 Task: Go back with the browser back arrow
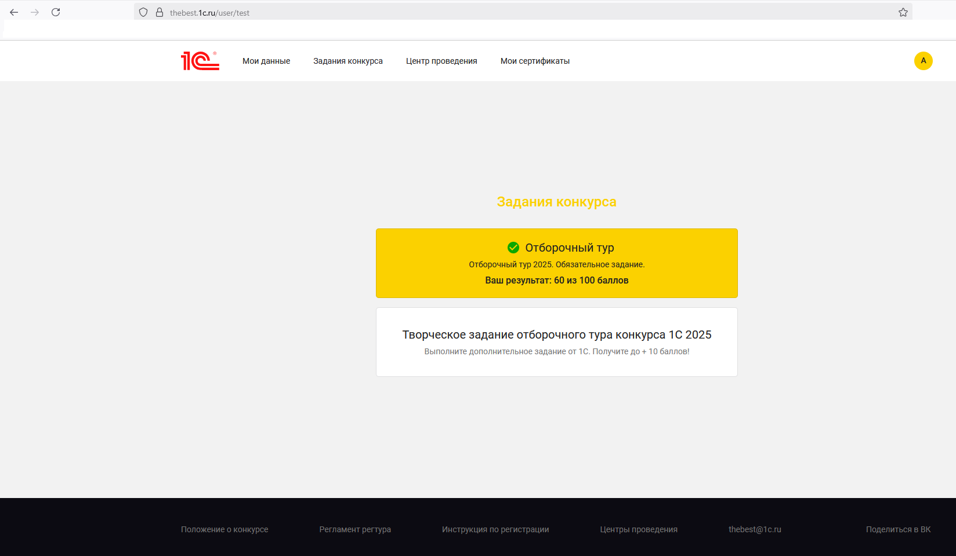(x=14, y=12)
